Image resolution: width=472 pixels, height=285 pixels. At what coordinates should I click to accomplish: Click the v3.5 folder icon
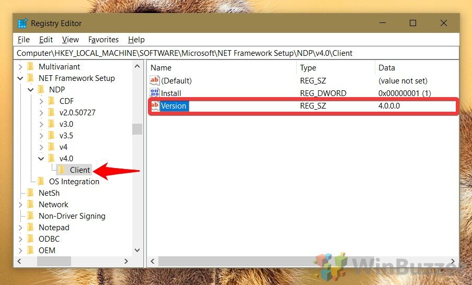point(51,136)
